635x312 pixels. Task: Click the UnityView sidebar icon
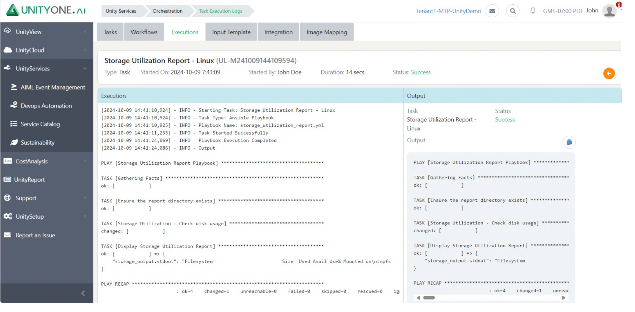7,31
